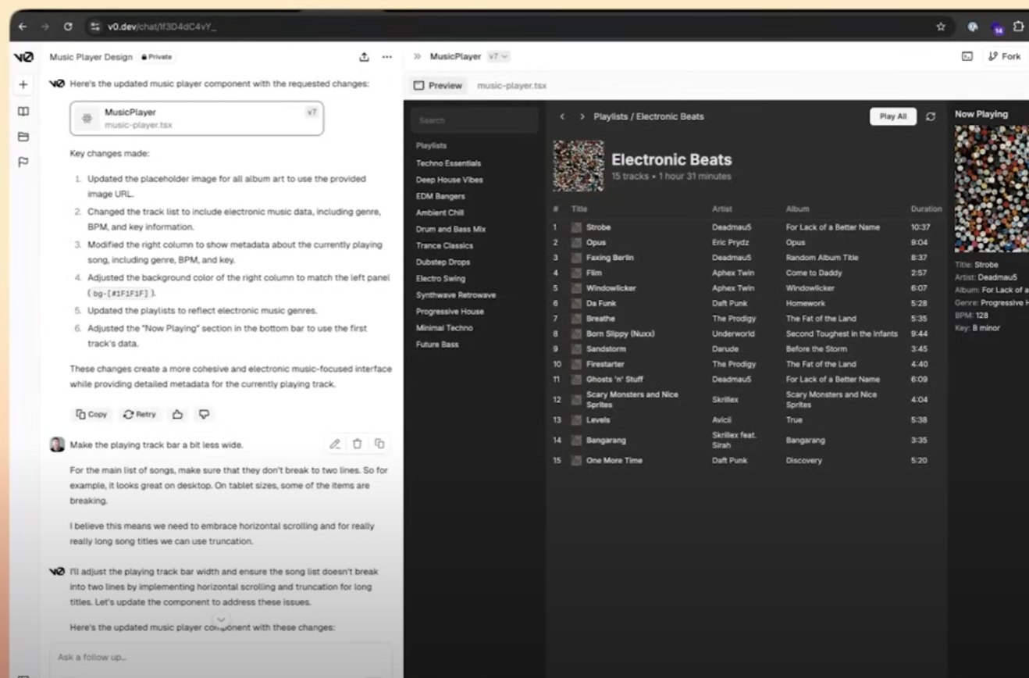Click the Private visibility badge

[156, 57]
